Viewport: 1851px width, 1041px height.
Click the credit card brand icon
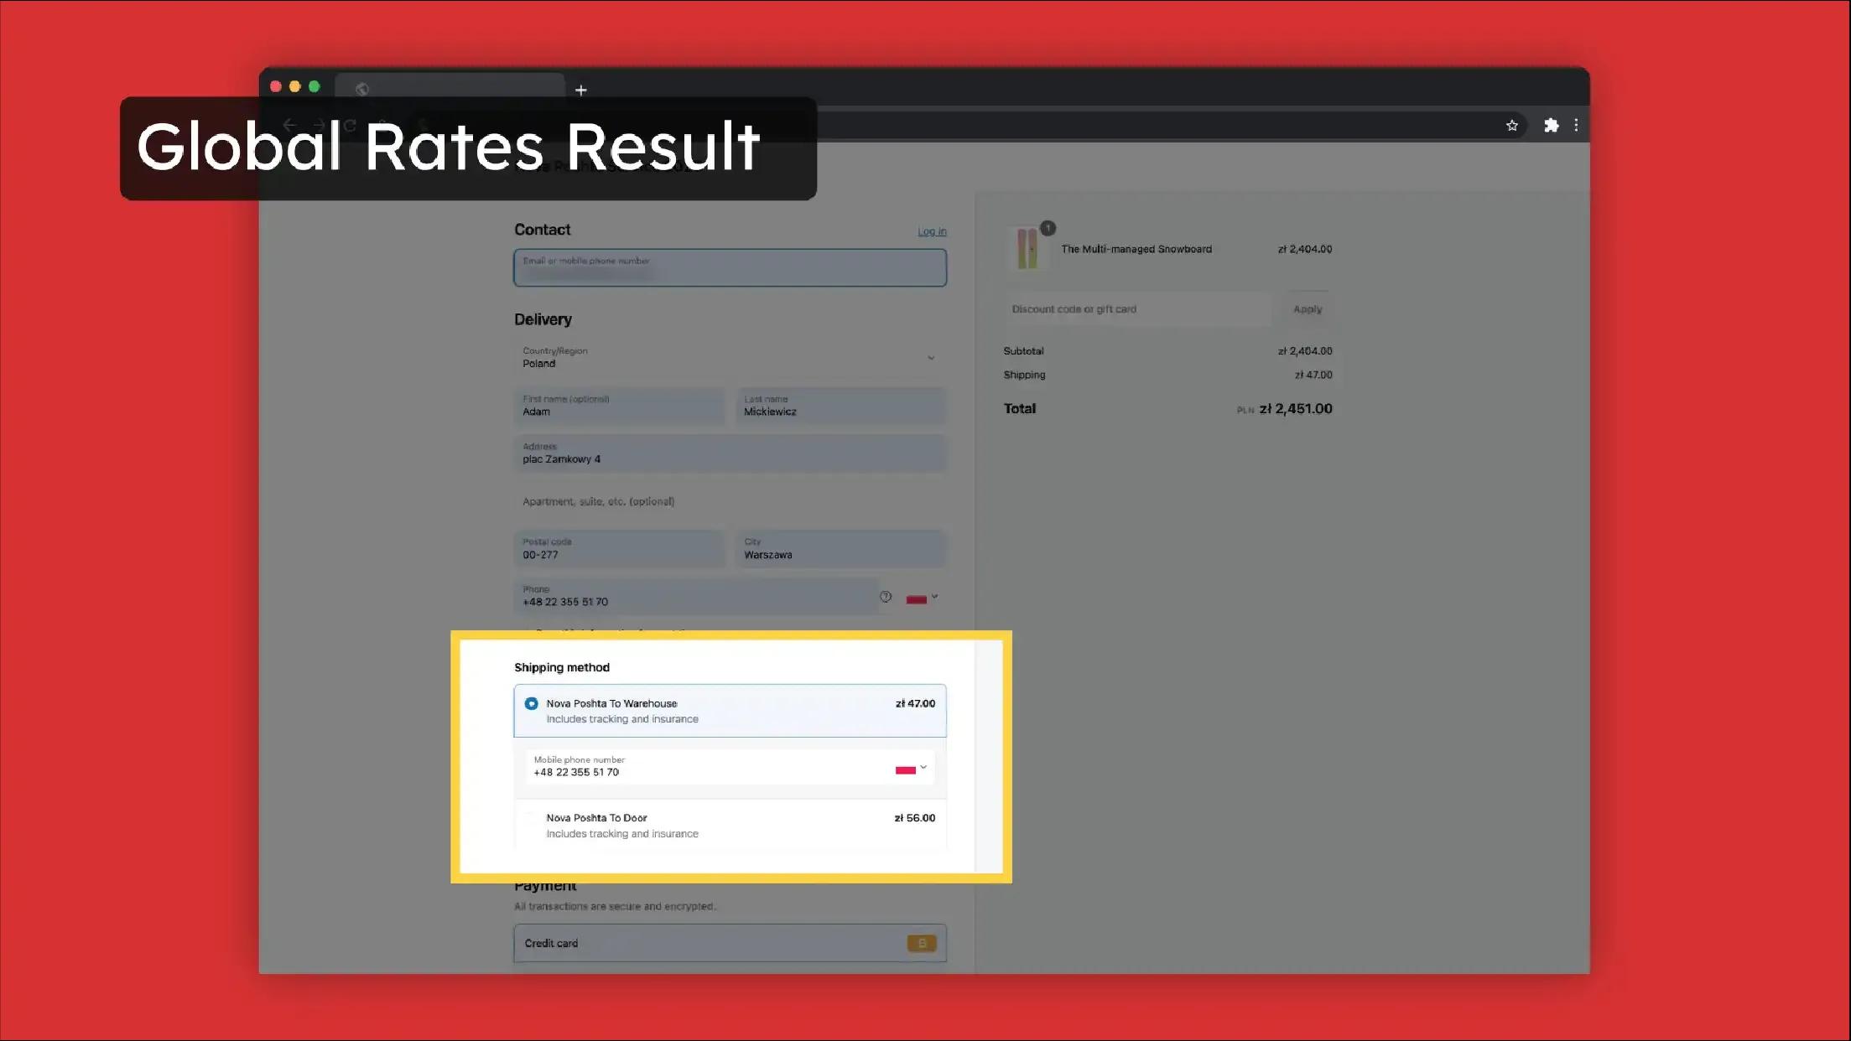click(x=921, y=943)
